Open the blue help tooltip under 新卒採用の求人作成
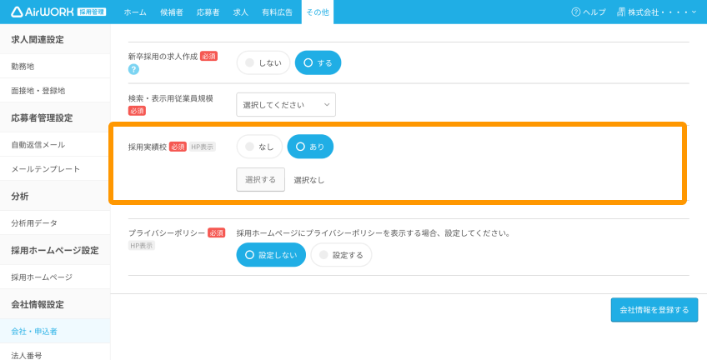The width and height of the screenshot is (707, 360). click(x=133, y=69)
